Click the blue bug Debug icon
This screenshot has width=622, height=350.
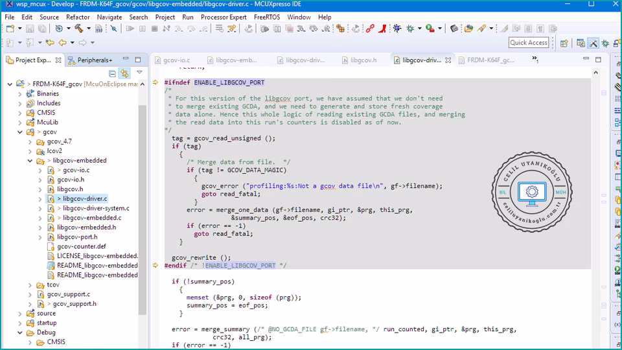point(397,29)
